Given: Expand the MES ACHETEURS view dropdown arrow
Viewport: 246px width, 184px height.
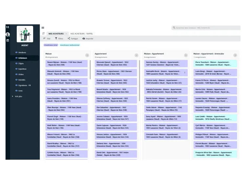Looking at the screenshot, I should (x=66, y=34).
